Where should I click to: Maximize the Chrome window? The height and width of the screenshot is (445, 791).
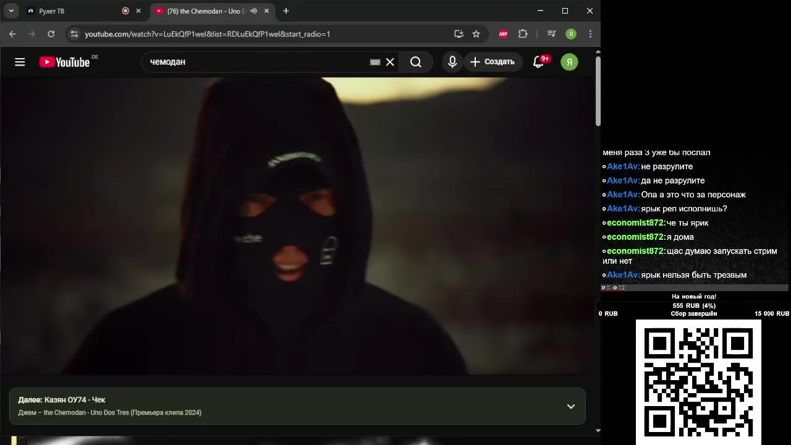[565, 11]
